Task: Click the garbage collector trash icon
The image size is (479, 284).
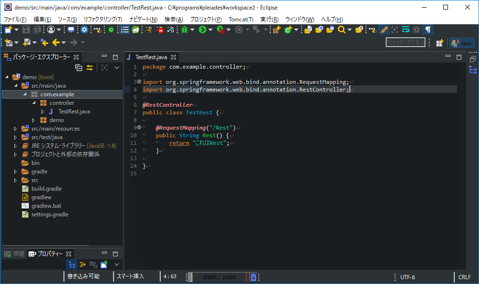Action: point(253,277)
